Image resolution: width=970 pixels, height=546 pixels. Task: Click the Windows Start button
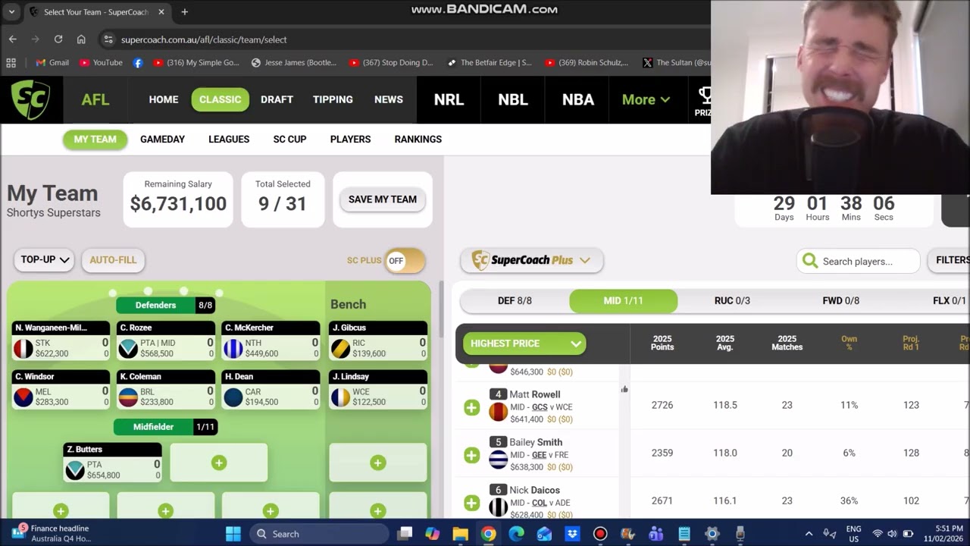coord(233,534)
